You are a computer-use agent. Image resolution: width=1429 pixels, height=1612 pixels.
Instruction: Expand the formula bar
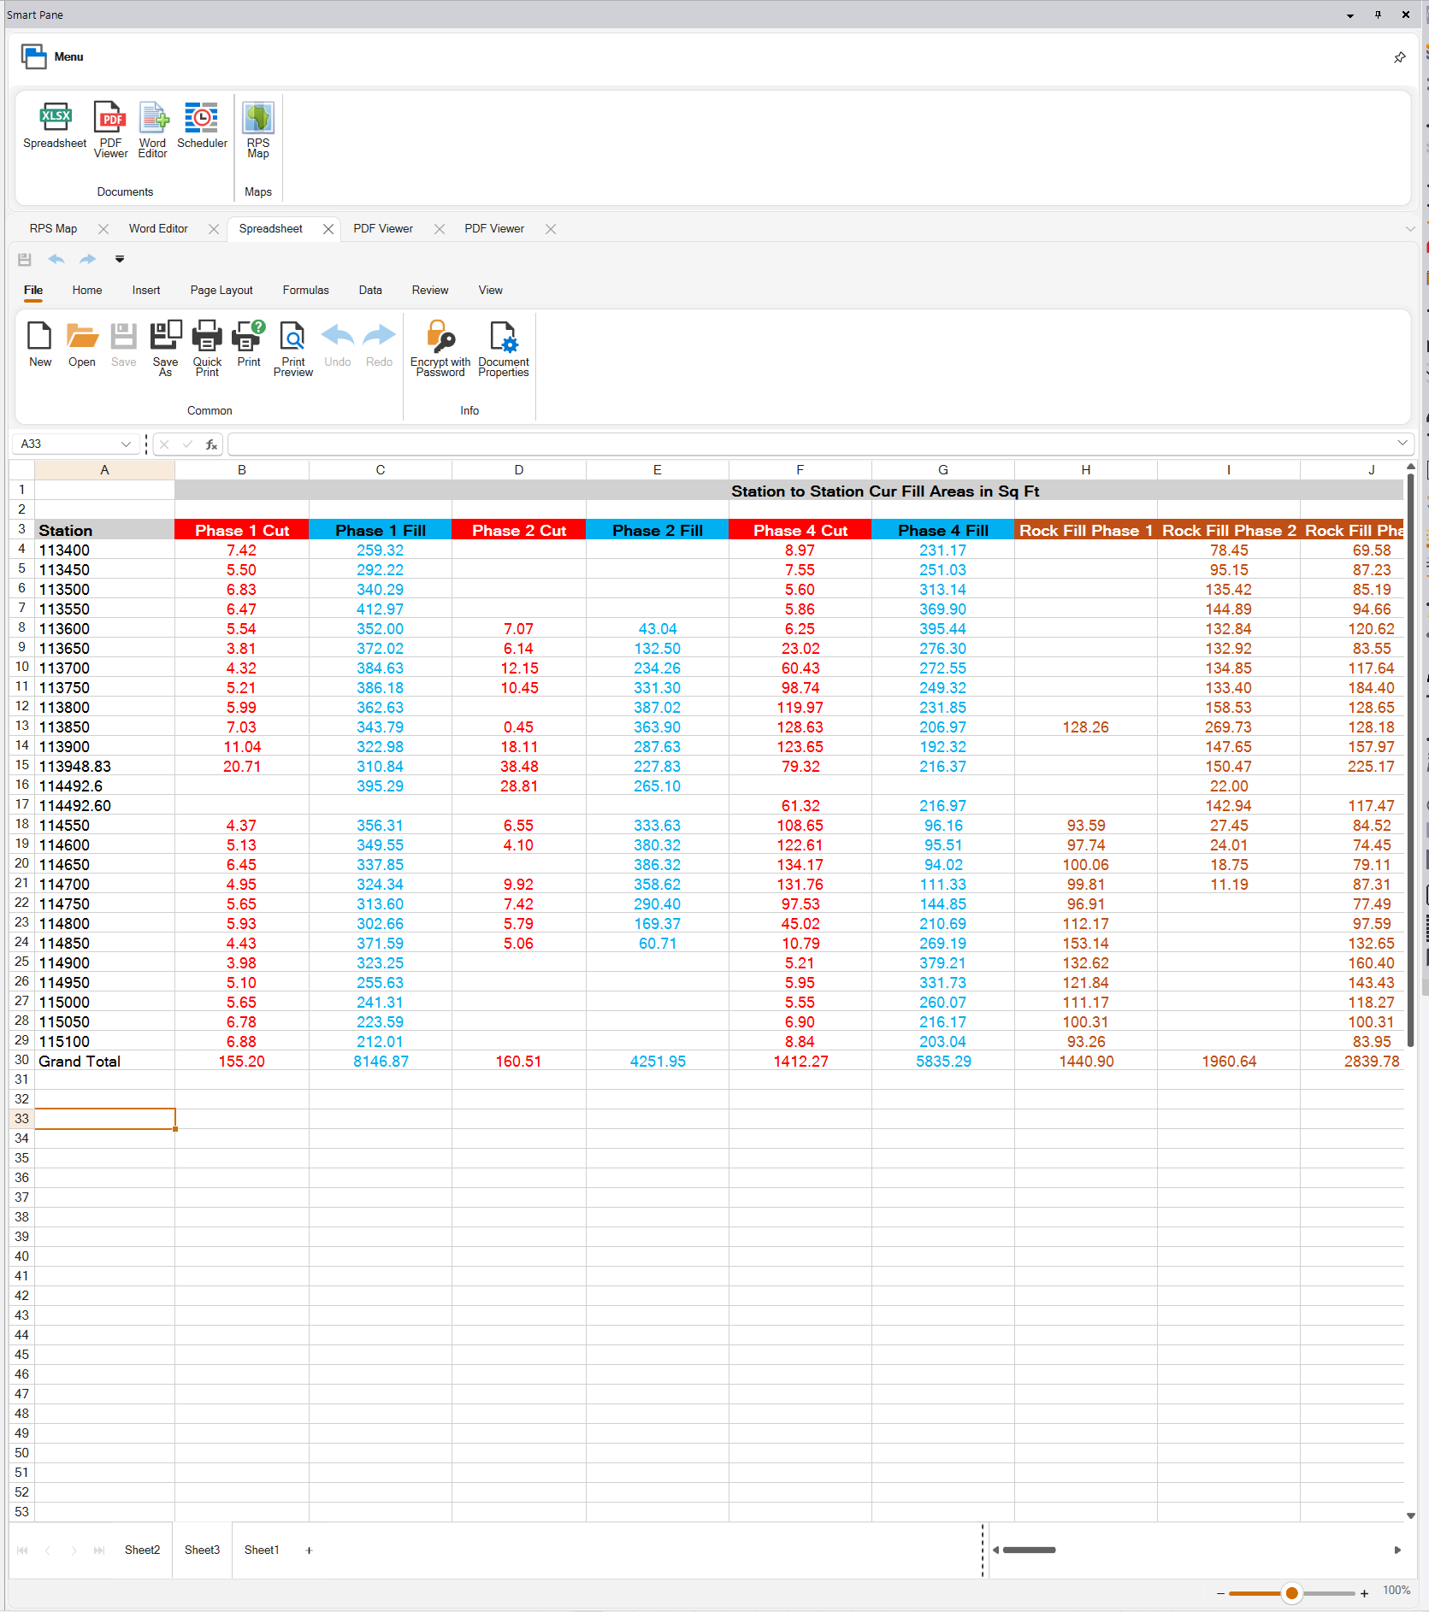[x=1402, y=443]
